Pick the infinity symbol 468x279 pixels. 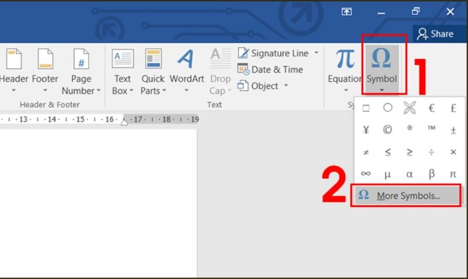366,173
